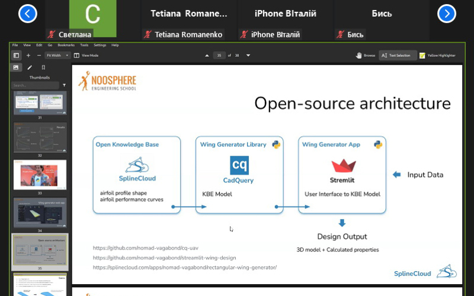Viewport: 474px width, 296px height.
Task: Click the 'User Interface to KBE Model' text
Action: [x=342, y=194]
